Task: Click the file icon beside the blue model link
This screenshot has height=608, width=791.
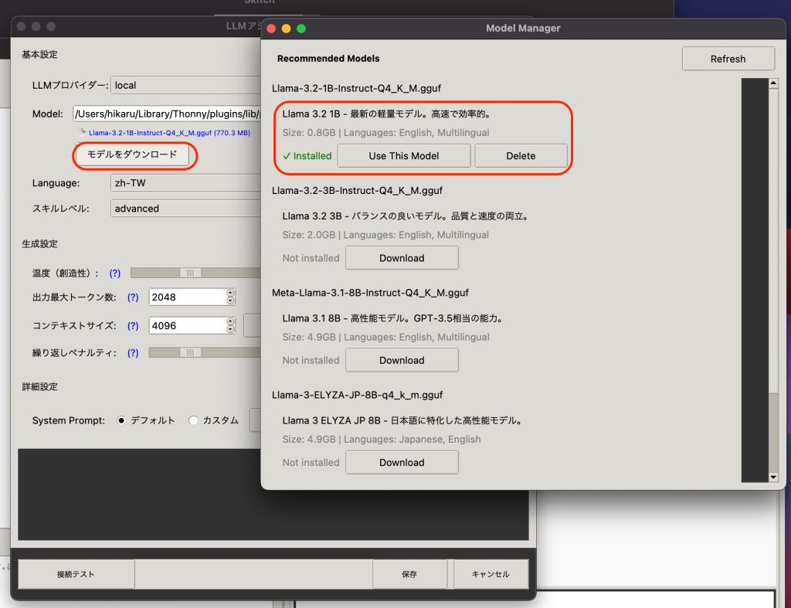Action: [x=83, y=132]
